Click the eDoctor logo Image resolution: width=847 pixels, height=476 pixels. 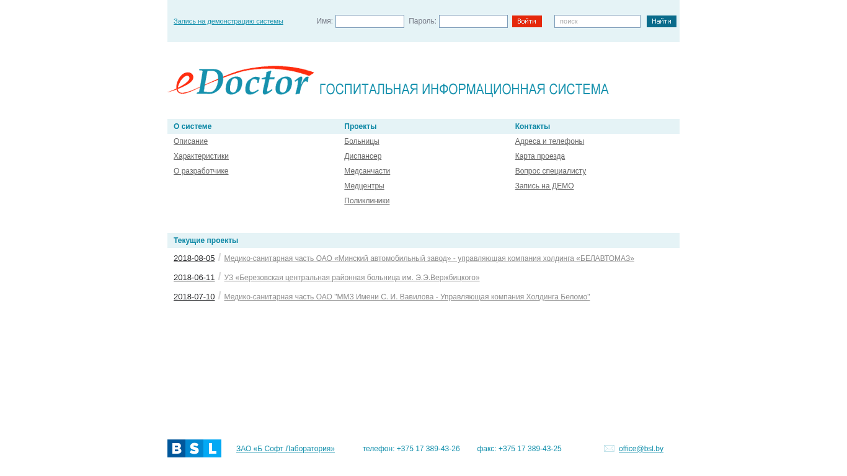click(241, 81)
